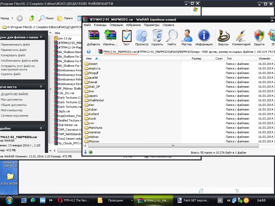The image size is (275, 206).
Task: Click the Up folder icon in Explorer toolbar
Action: [x=32, y=18]
